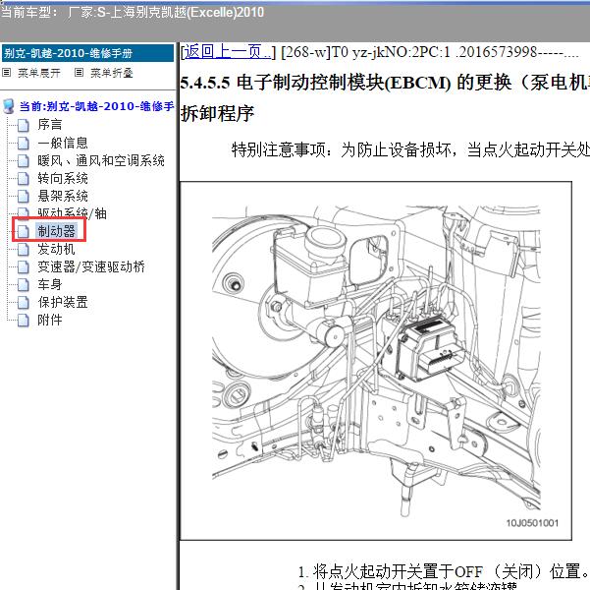590x590 pixels.
Task: Click the page icon beside 序言
Action: 24,125
